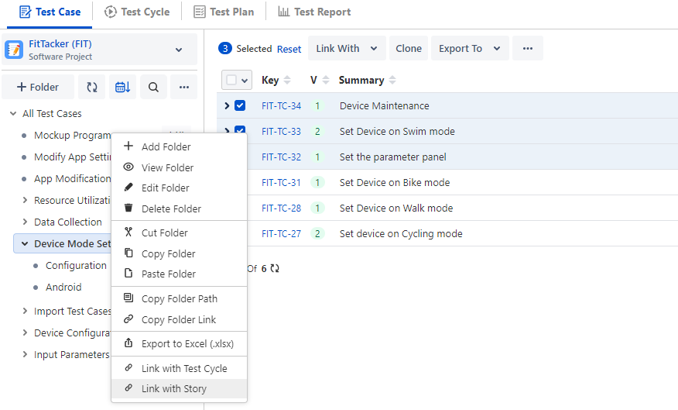
Task: Reset the current selection
Action: (289, 50)
